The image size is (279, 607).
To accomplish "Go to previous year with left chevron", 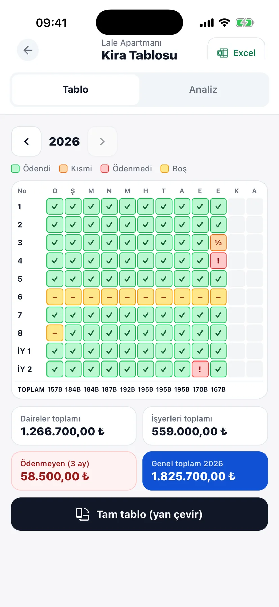I will 26,141.
